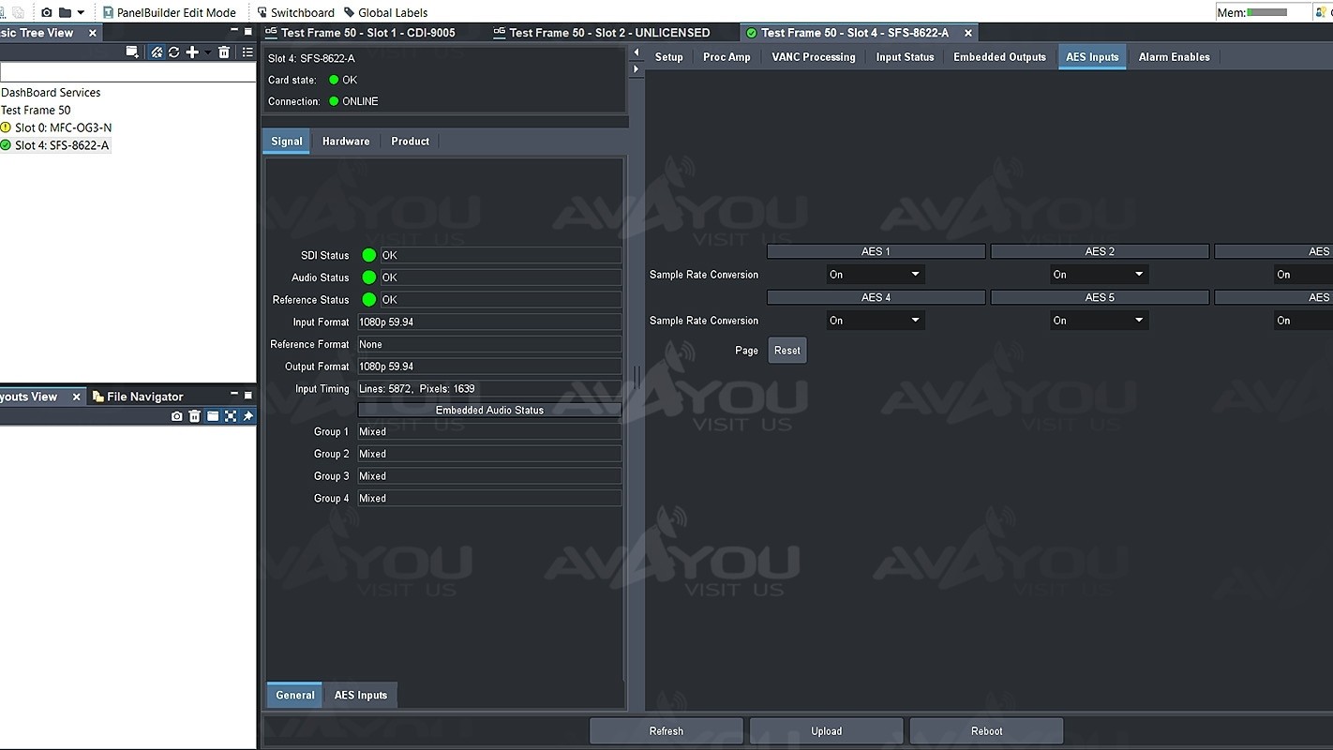Screen dimensions: 1333x750
Task: Select the Signal status tab
Action: pos(286,142)
